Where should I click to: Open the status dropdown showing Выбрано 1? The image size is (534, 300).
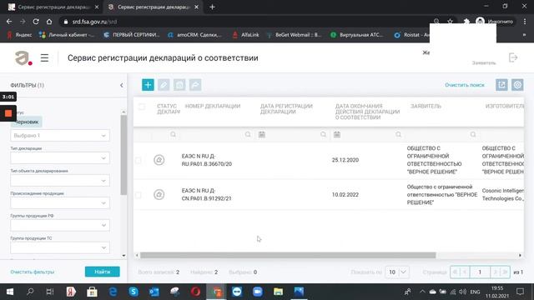pos(60,135)
